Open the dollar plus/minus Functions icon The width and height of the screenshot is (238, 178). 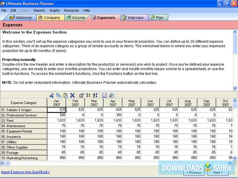pyautogui.click(x=88, y=95)
